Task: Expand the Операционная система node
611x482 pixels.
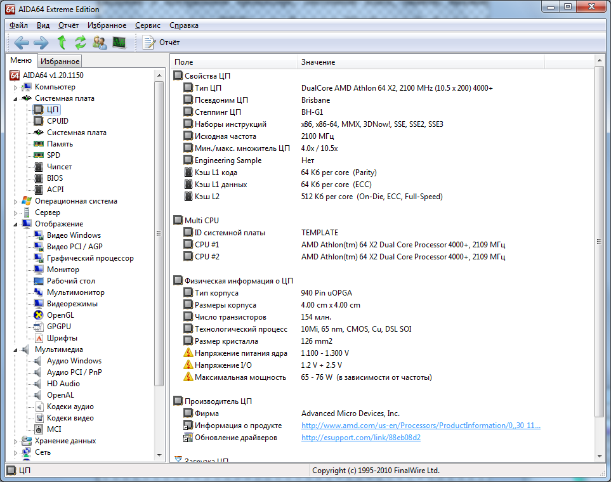Action: (x=16, y=202)
